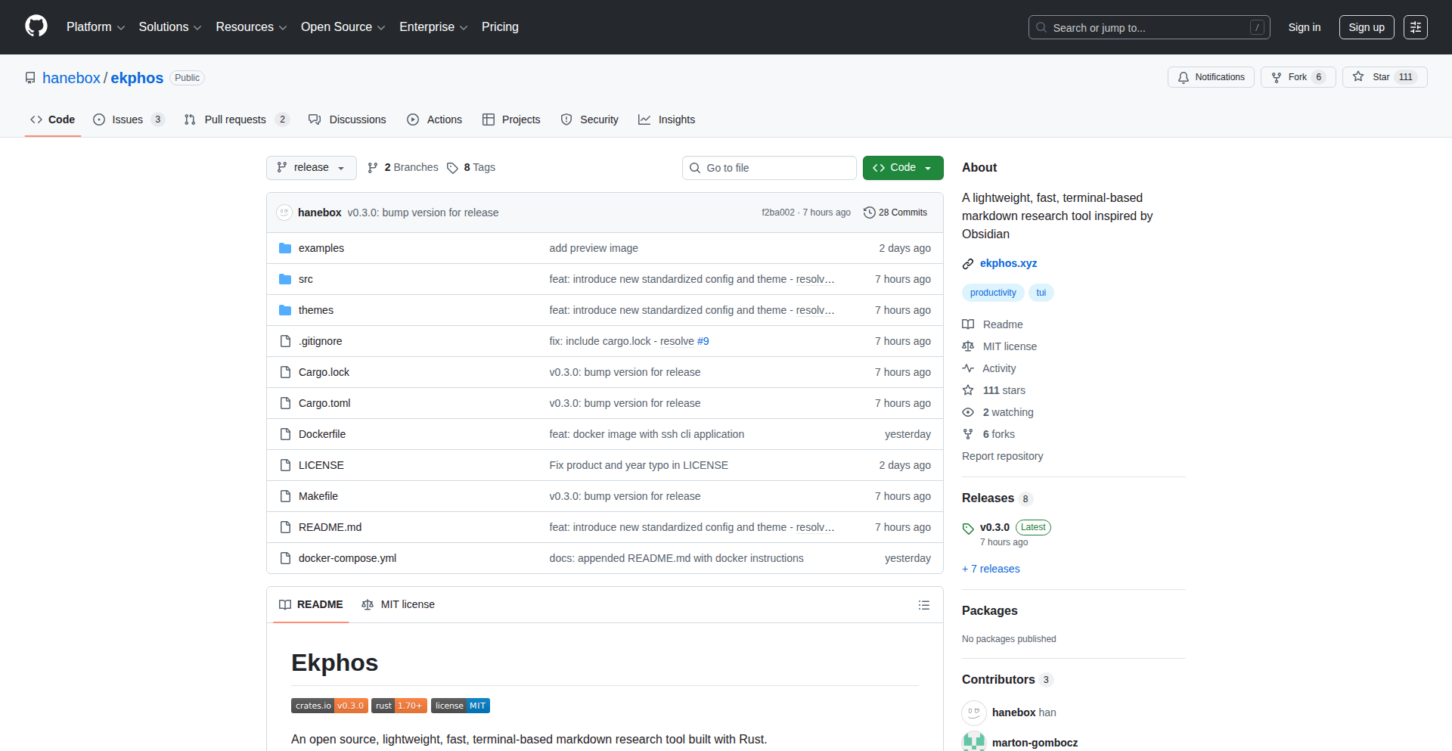Image resolution: width=1452 pixels, height=751 pixels.
Task: Click the Dockerfile file icon
Action: point(285,434)
